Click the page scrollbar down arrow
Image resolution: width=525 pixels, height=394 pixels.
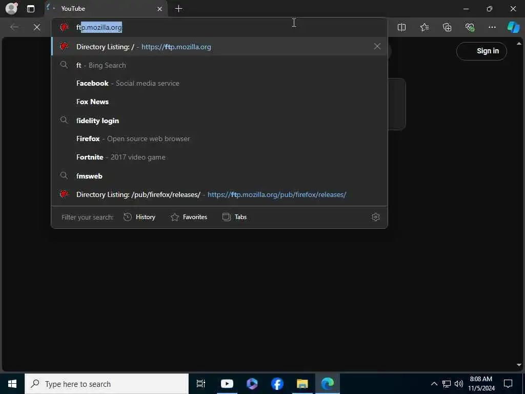point(519,365)
